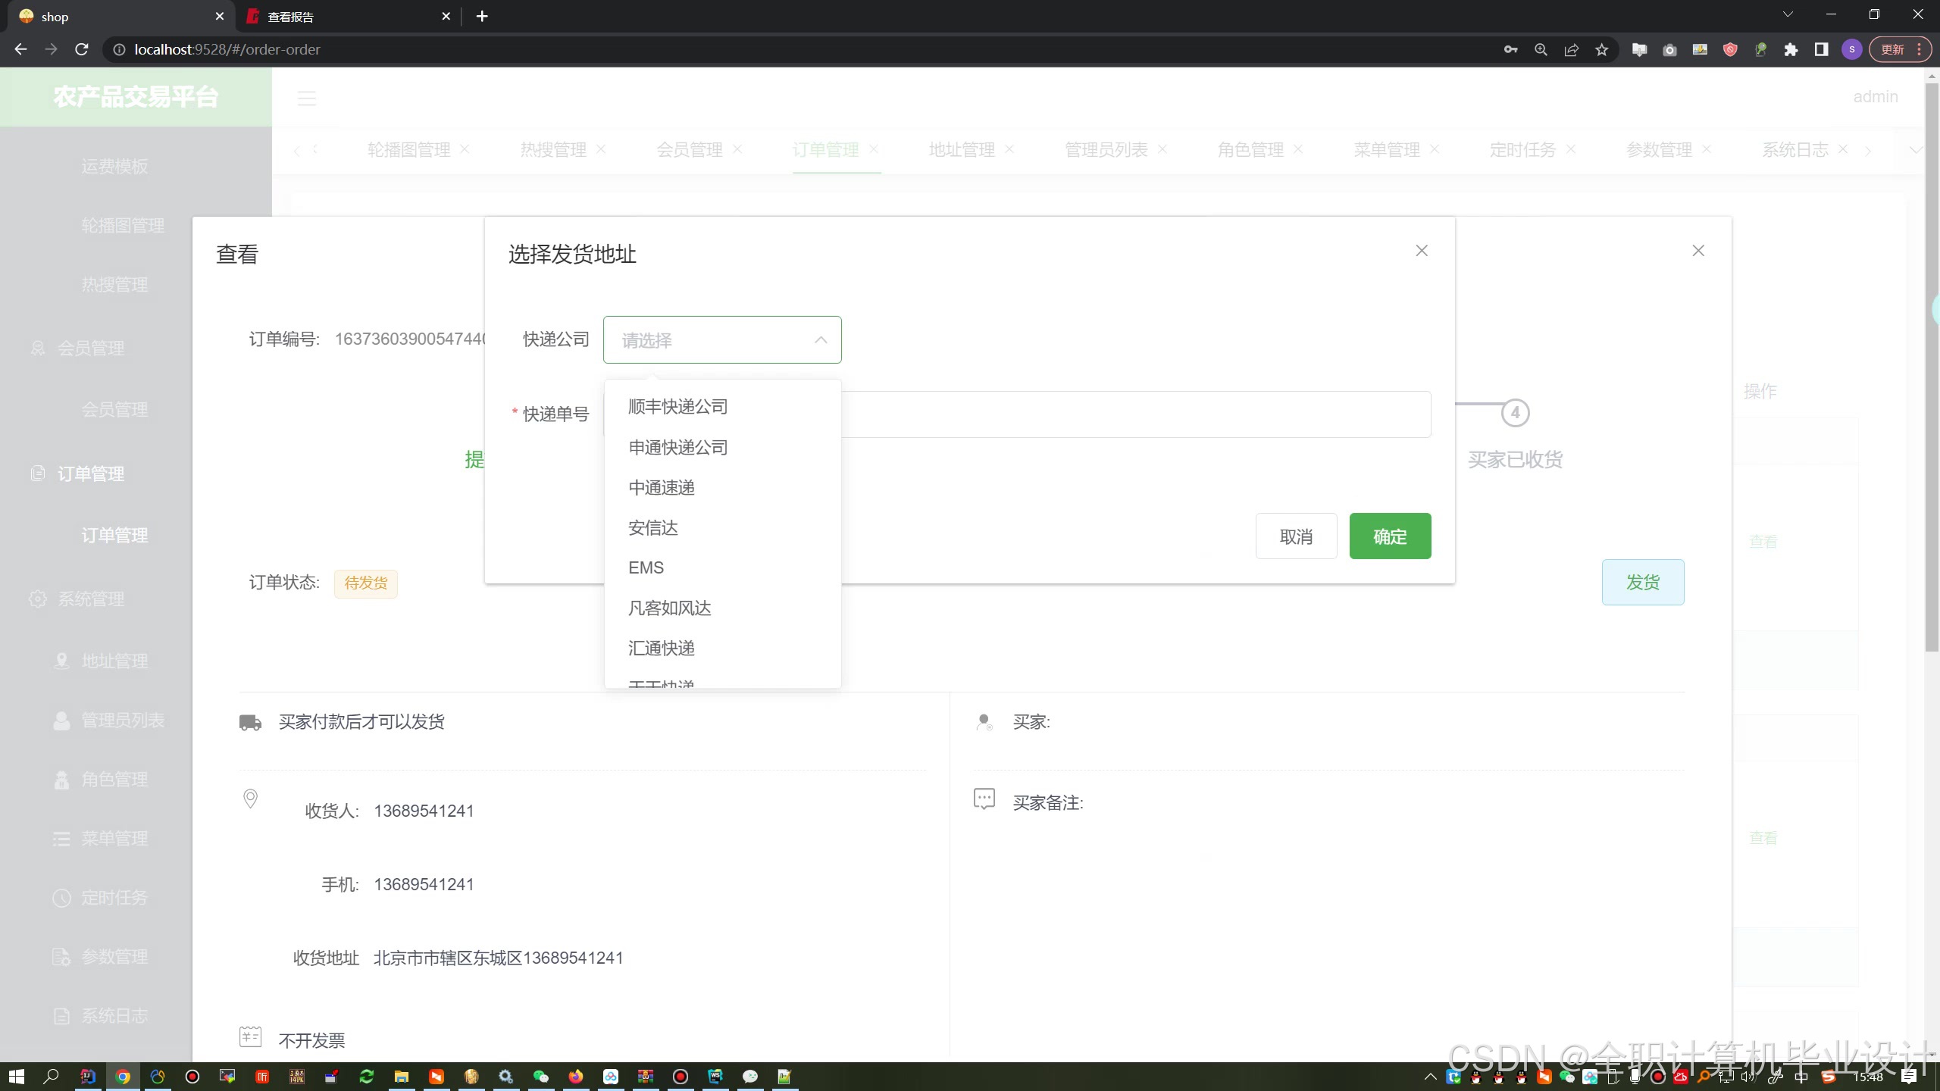Viewport: 1940px width, 1091px height.
Task: Close the 查看 order dialog
Action: click(x=1697, y=251)
